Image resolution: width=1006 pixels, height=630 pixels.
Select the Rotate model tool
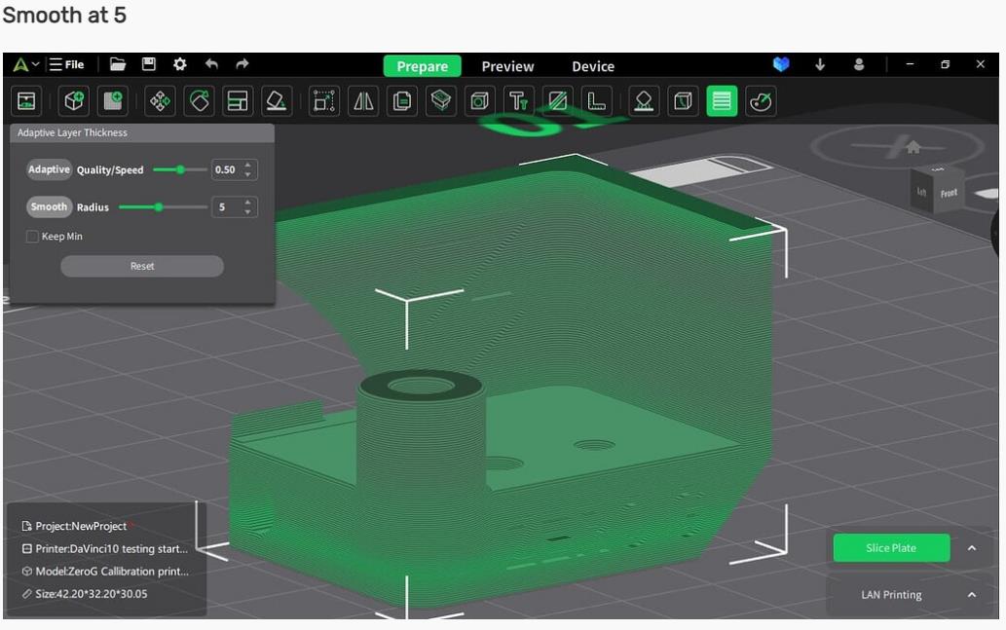tap(199, 100)
